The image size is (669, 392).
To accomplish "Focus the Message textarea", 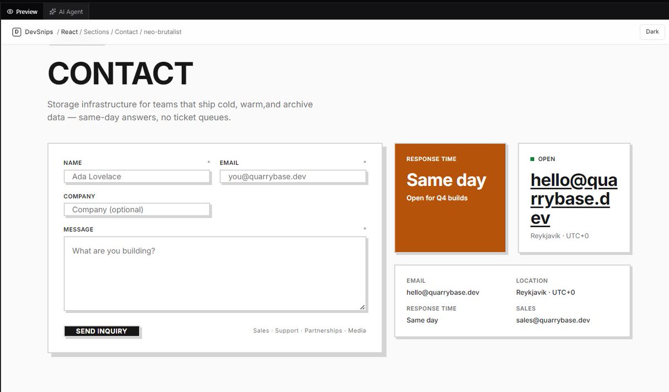I will tap(215, 273).
